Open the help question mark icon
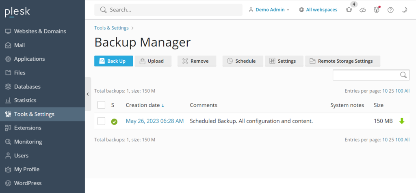The image size is (416, 193). coord(390,10)
